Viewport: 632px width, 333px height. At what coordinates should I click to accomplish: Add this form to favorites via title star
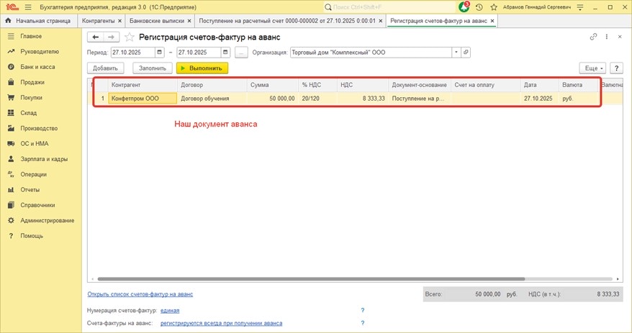click(x=130, y=37)
